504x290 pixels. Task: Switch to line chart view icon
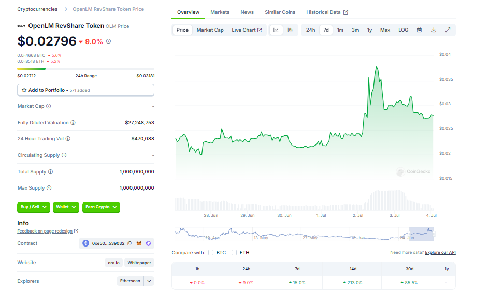[276, 30]
